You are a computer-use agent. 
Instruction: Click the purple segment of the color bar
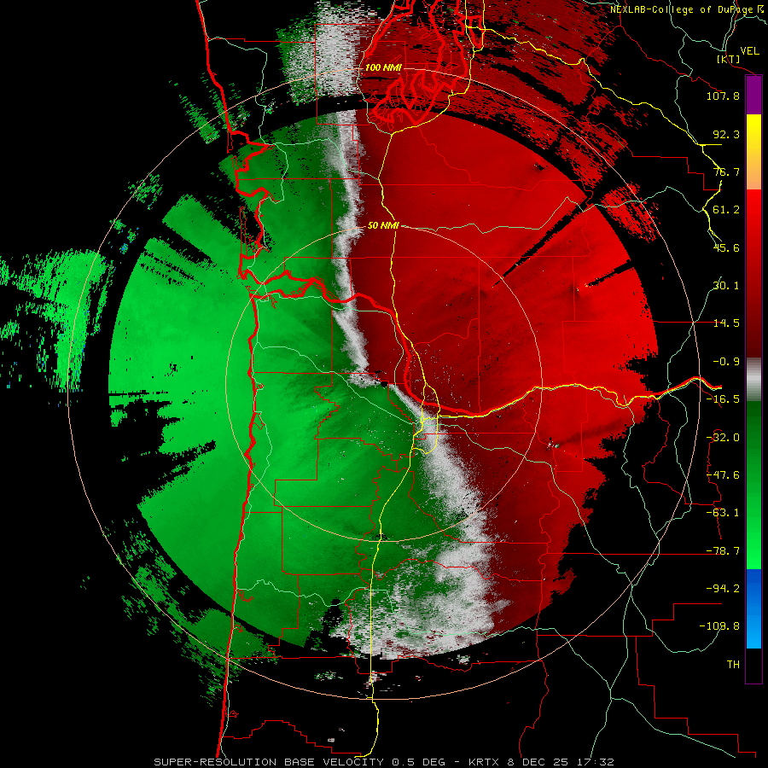[x=753, y=95]
